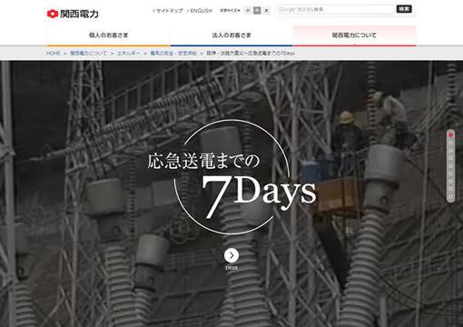
Task: Set font size to large (大)
Action: [x=266, y=11]
